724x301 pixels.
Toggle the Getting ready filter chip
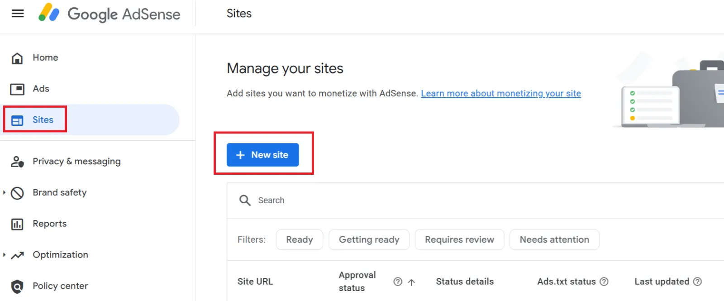click(369, 239)
